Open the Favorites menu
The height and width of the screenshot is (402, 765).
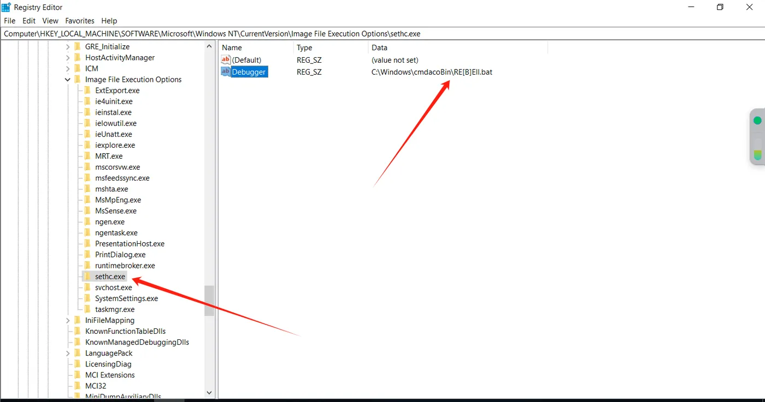click(80, 21)
